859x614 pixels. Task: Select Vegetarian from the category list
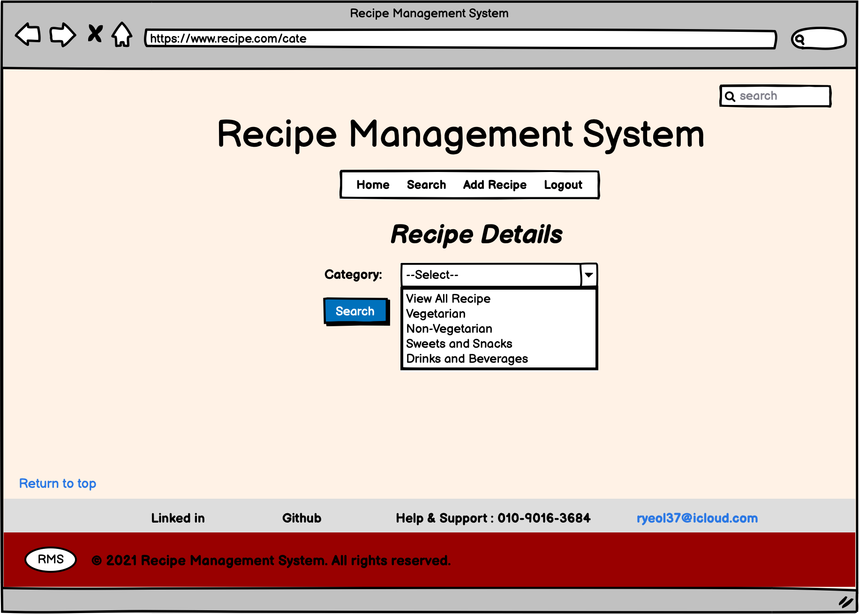click(435, 314)
